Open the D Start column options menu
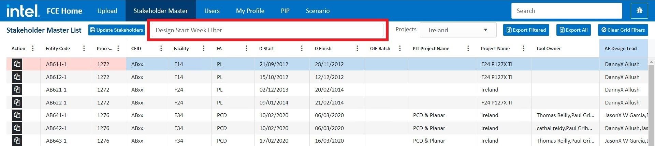This screenshot has height=146, width=655. click(302, 48)
